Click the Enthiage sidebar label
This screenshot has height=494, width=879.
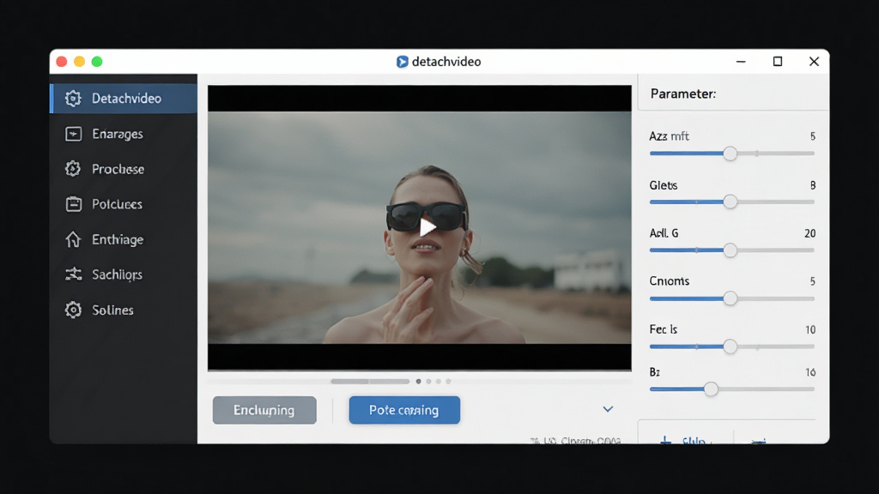118,240
